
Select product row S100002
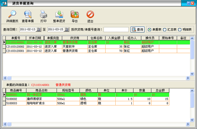[86, 99]
